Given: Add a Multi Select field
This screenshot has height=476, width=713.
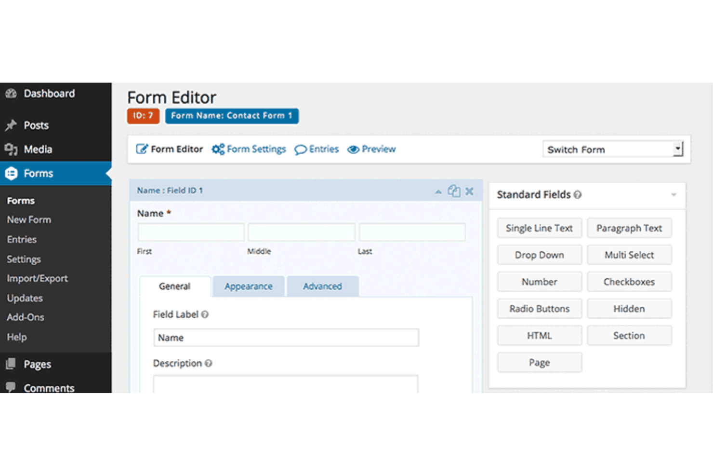Looking at the screenshot, I should coord(629,255).
